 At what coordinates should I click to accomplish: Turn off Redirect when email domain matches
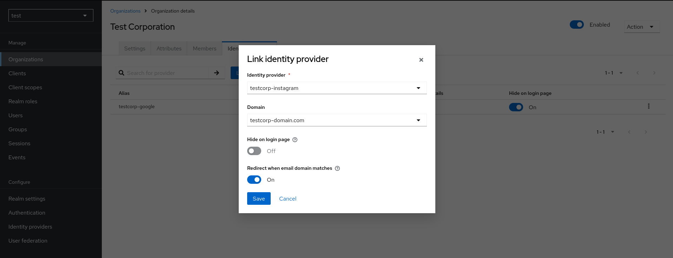tap(254, 180)
